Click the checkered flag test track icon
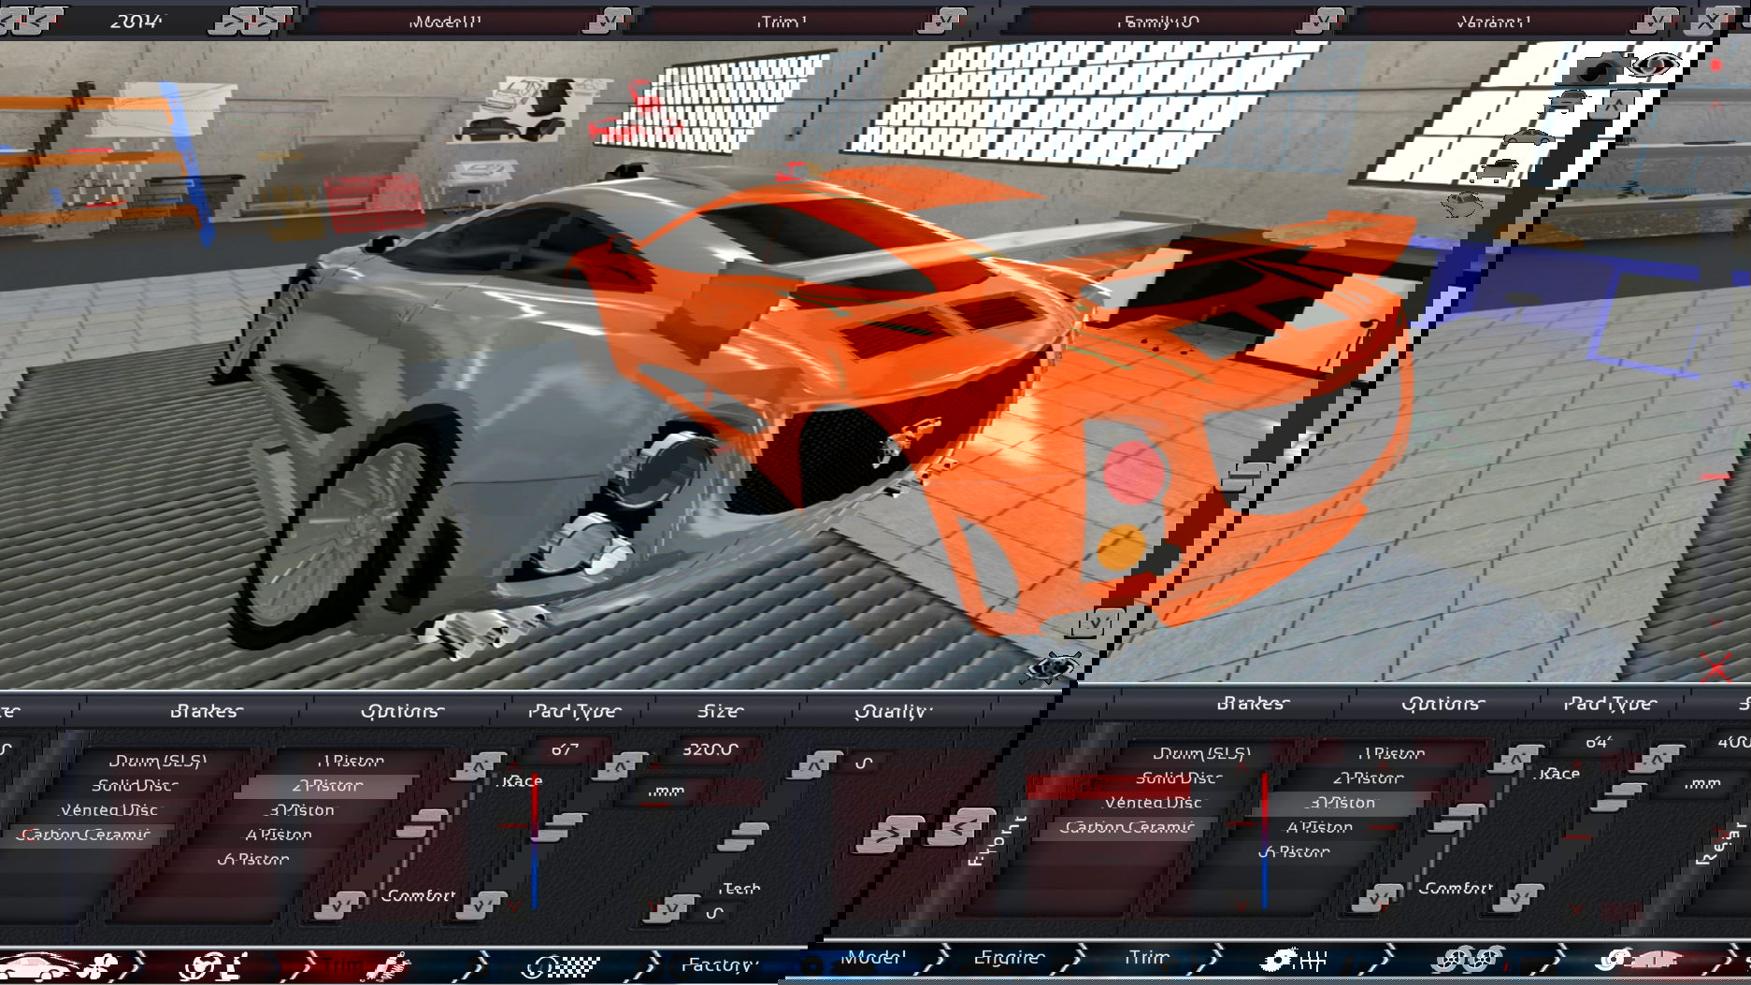The height and width of the screenshot is (985, 1751). (x=562, y=966)
